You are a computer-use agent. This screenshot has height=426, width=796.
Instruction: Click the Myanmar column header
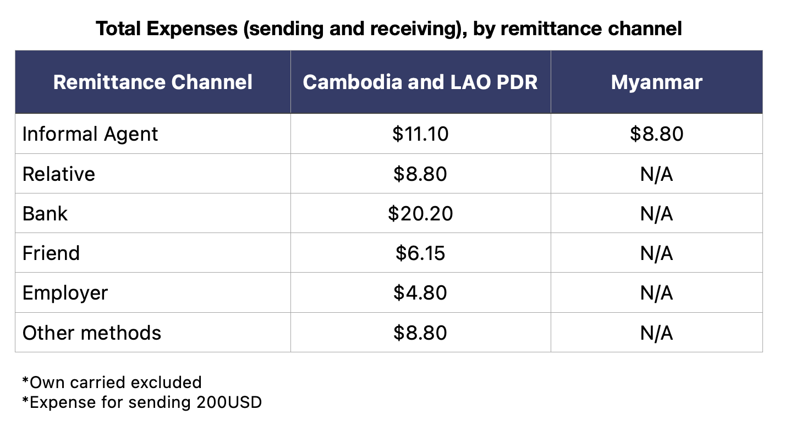coord(657,82)
